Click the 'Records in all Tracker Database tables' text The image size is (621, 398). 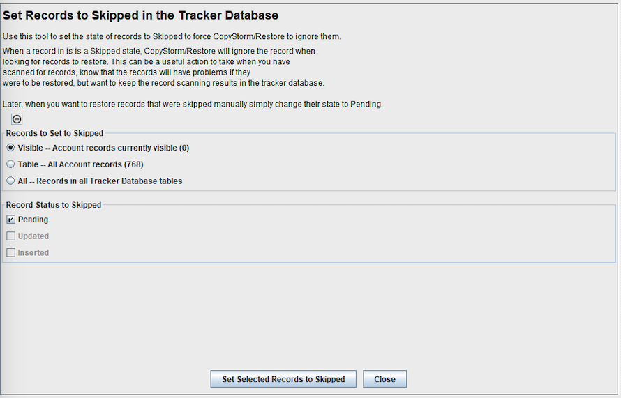[110, 181]
